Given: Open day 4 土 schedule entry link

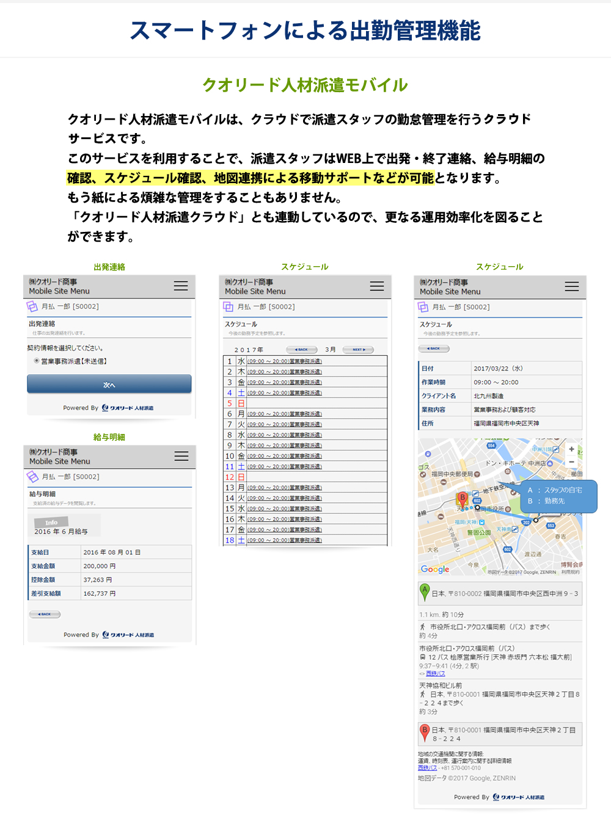Looking at the screenshot, I should tap(284, 392).
